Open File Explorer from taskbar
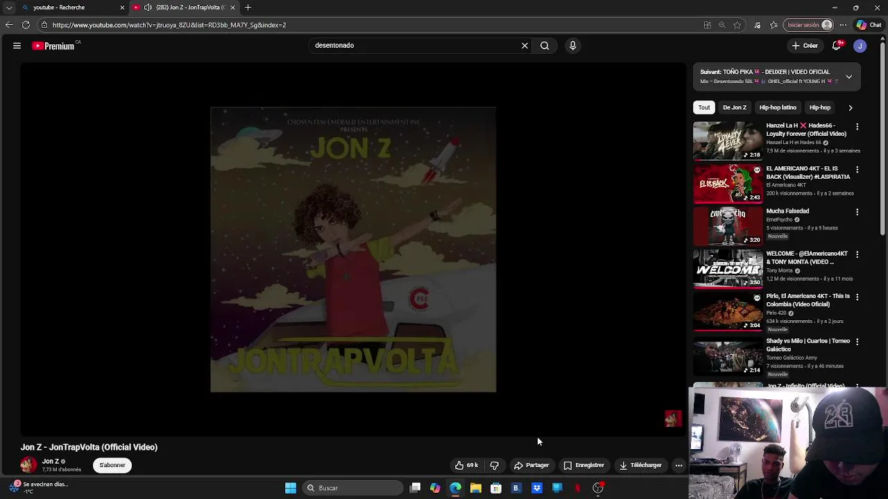This screenshot has height=499, width=888. pos(476,488)
